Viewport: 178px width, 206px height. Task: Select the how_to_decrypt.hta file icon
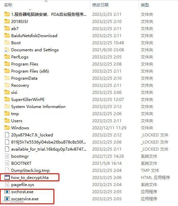tap(7, 177)
